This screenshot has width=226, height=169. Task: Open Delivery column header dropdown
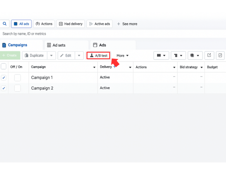(x=130, y=67)
